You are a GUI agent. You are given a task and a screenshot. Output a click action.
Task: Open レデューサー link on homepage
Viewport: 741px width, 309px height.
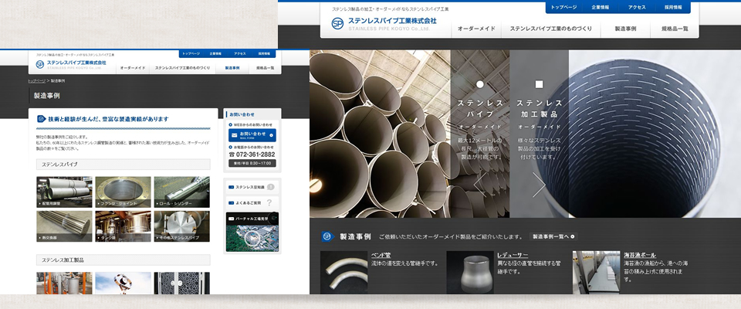click(x=513, y=255)
